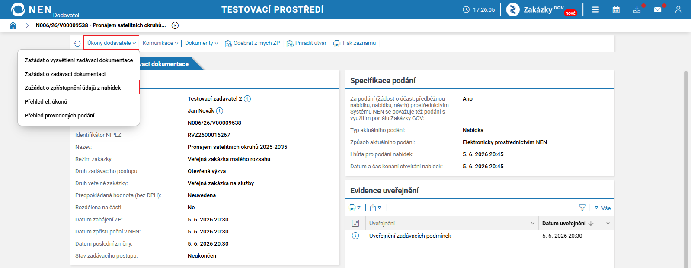Viewport: 691px width, 268px height.
Task: Click the page vertical scrollbar
Action: (x=686, y=169)
